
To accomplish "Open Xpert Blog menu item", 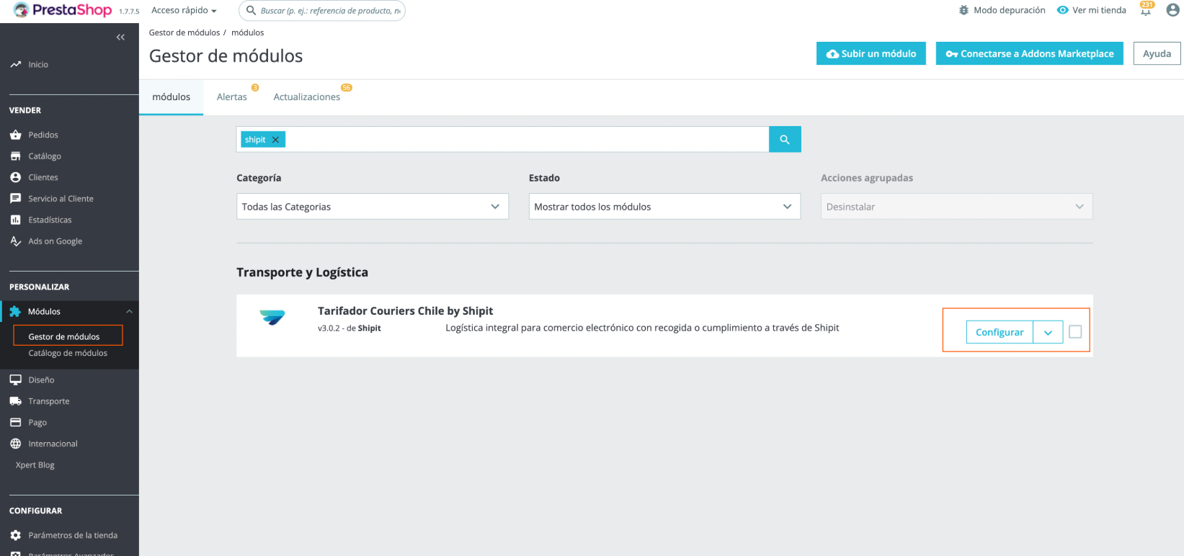I will (35, 465).
